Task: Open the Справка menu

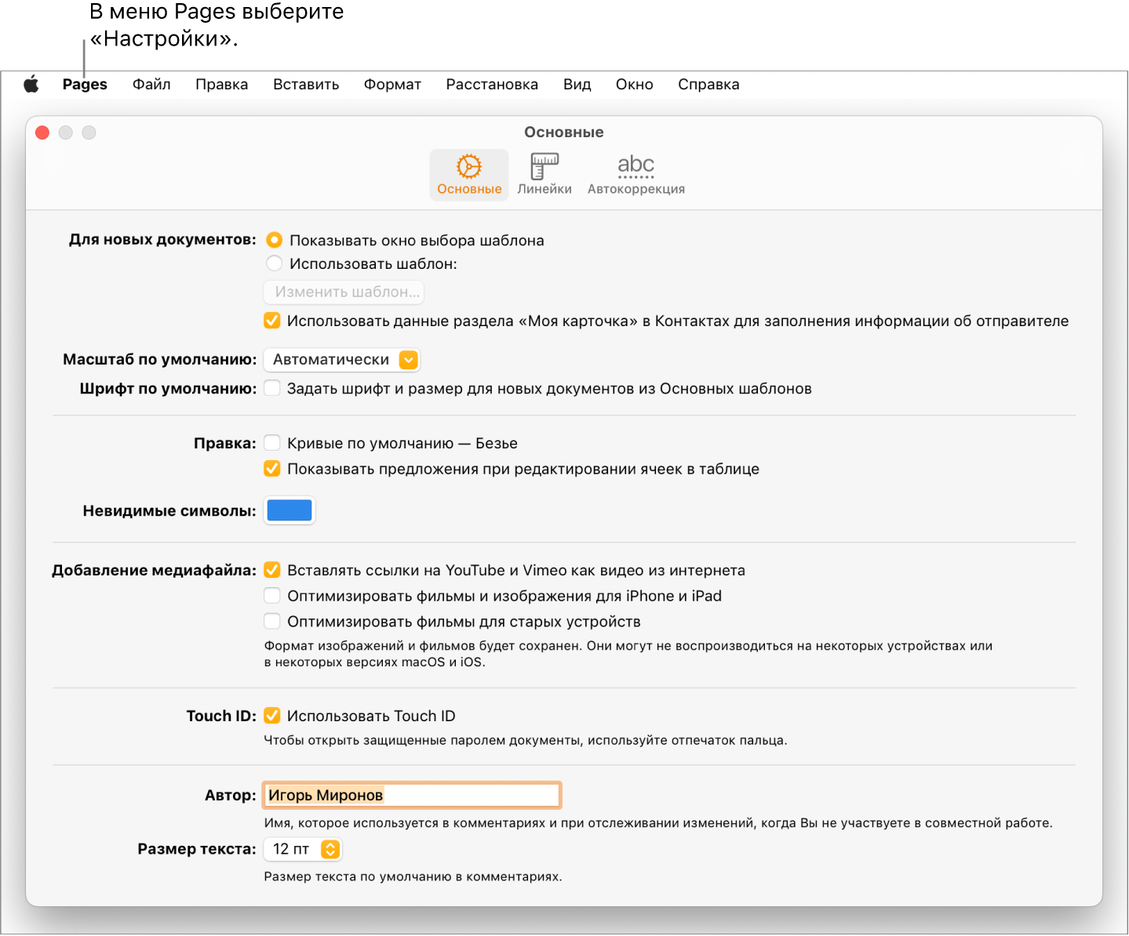Action: tap(708, 85)
